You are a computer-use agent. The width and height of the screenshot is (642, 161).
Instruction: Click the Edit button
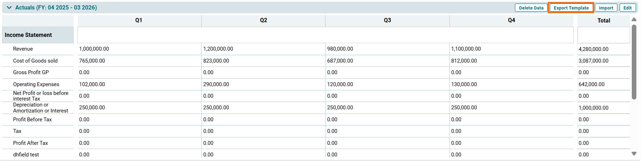pos(628,8)
